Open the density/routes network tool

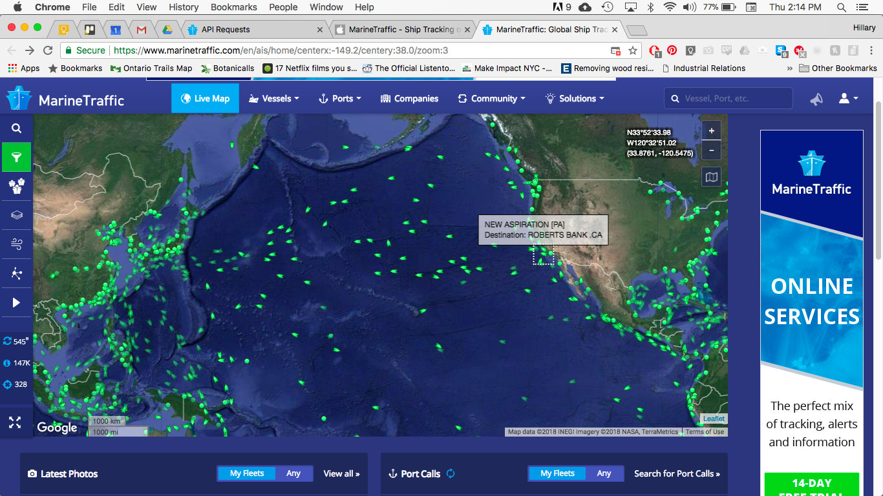click(x=16, y=273)
